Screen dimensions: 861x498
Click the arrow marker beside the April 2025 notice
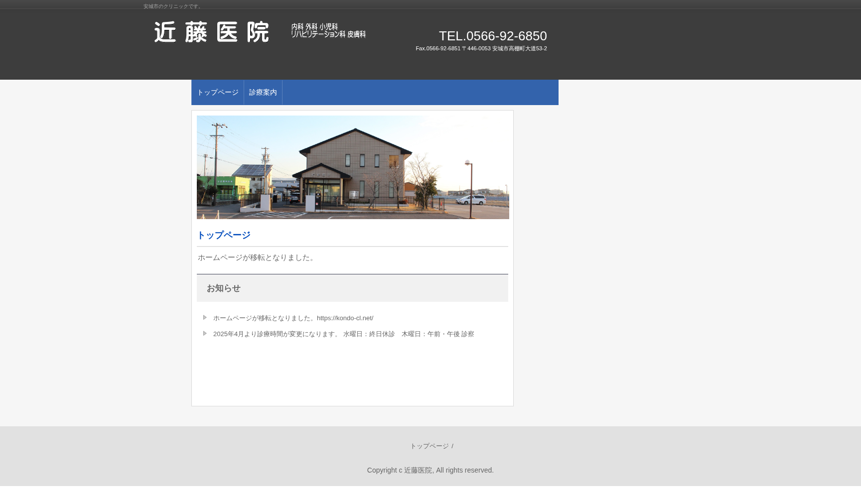205,333
